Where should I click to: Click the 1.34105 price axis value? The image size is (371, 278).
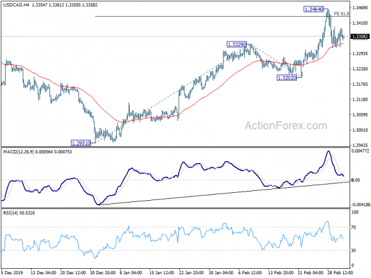tap(360, 23)
